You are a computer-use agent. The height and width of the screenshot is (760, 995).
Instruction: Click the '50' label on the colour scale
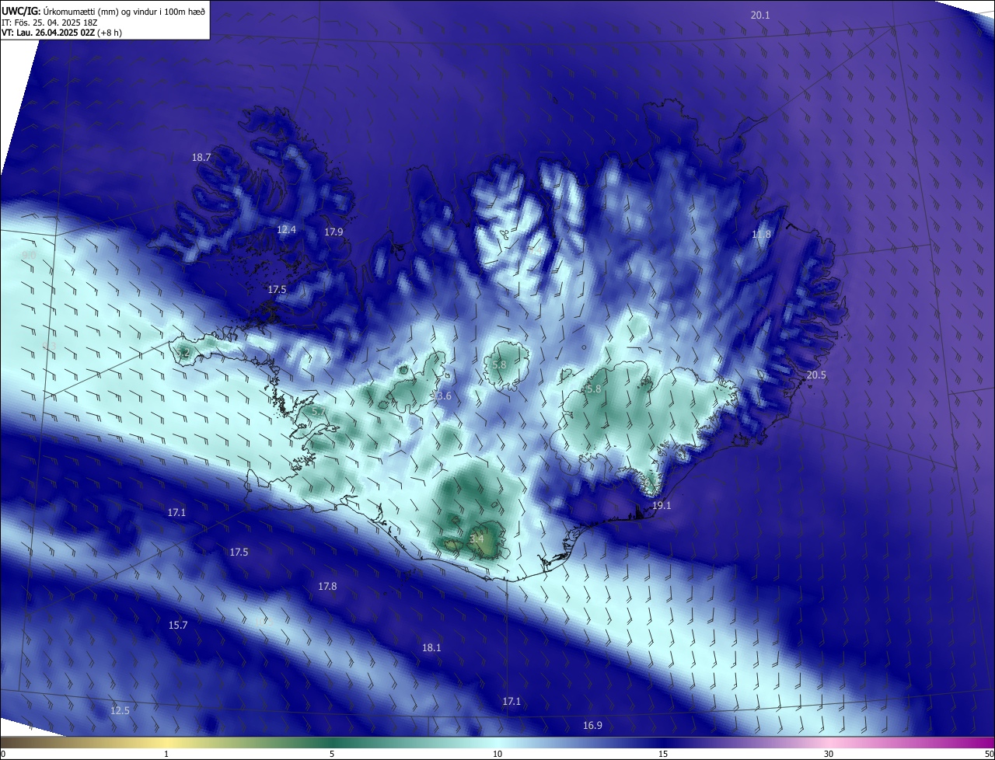tap(988, 754)
